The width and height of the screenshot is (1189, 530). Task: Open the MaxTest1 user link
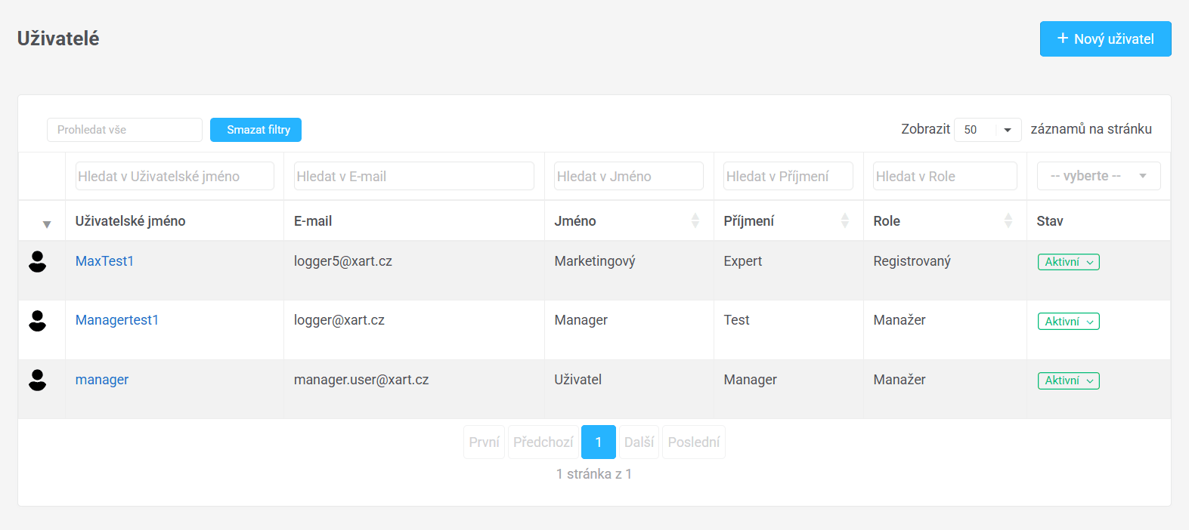[104, 261]
